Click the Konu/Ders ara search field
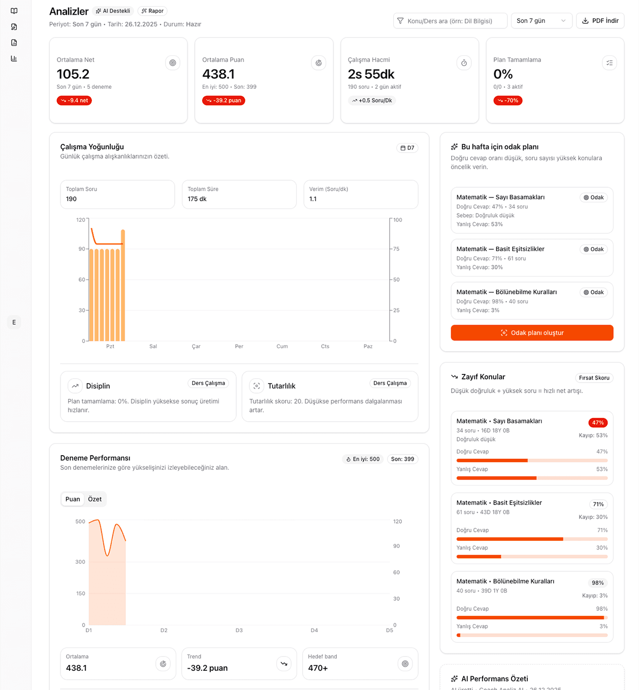 click(450, 21)
